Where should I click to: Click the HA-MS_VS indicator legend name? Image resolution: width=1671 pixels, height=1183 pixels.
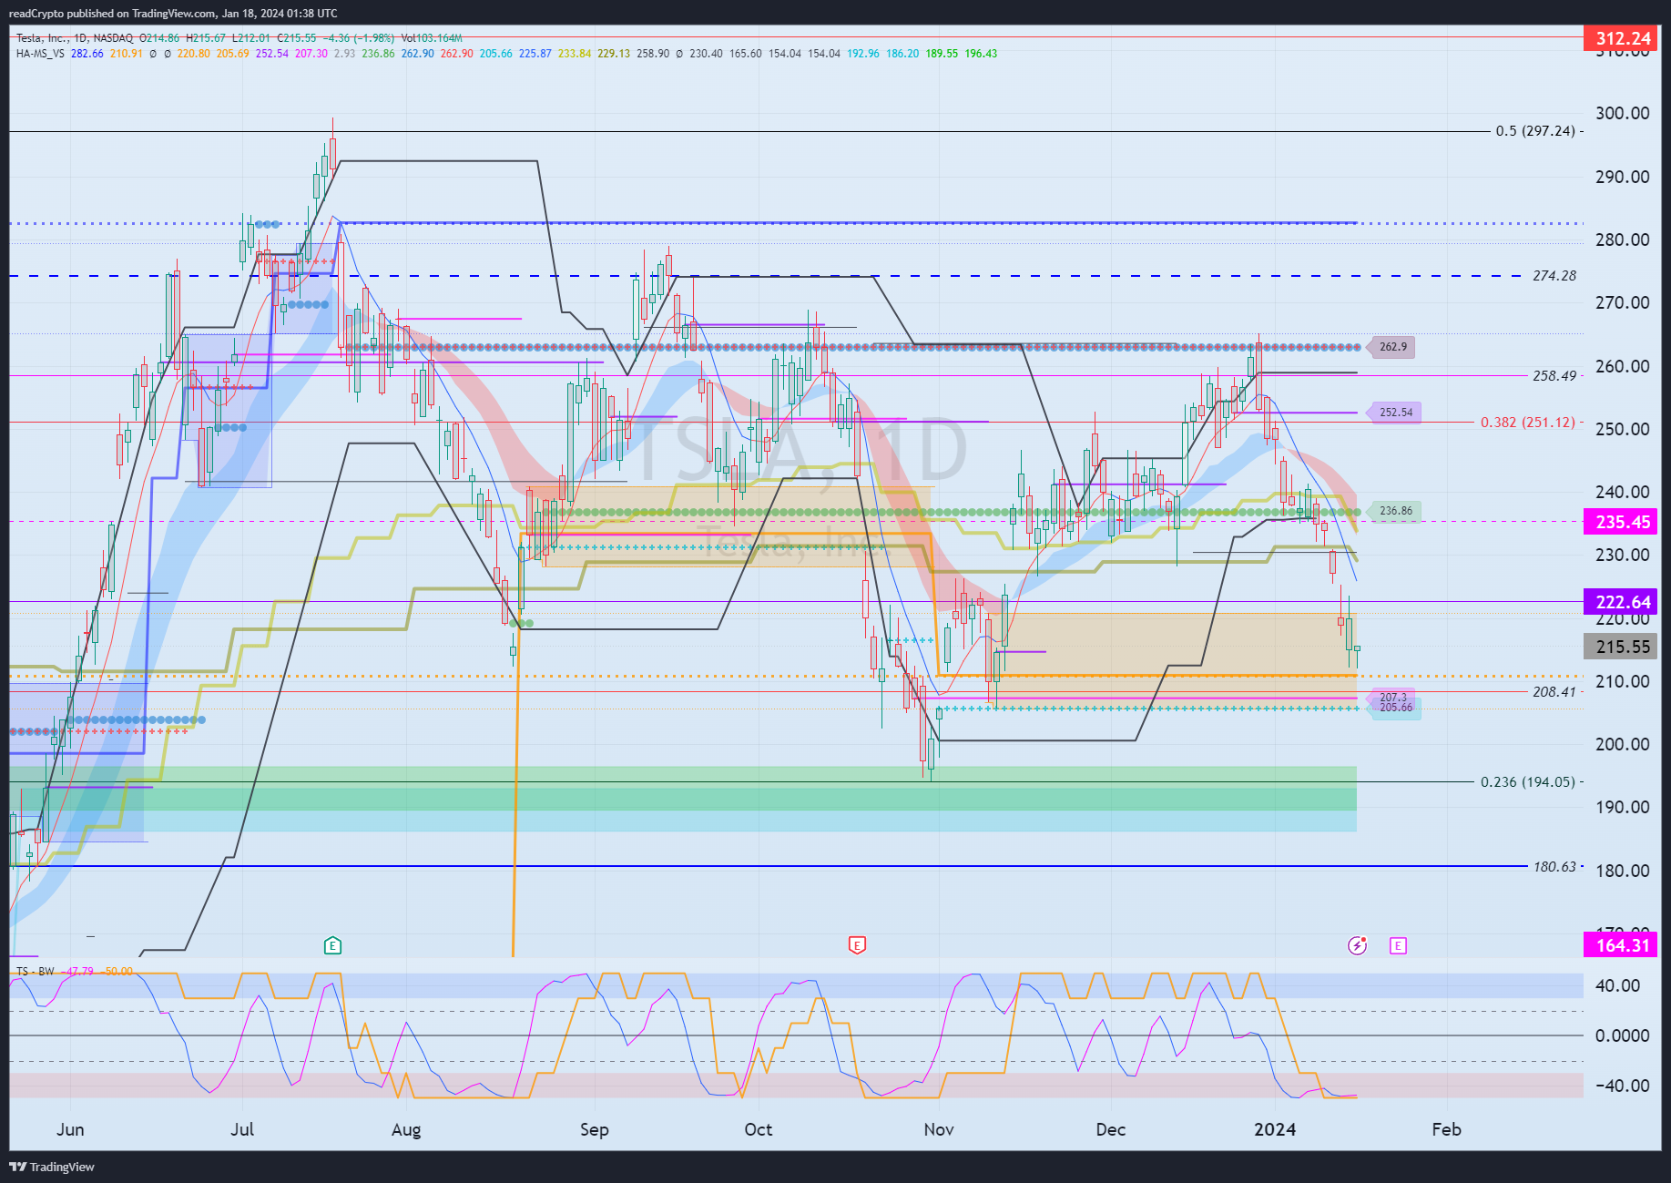(x=40, y=54)
